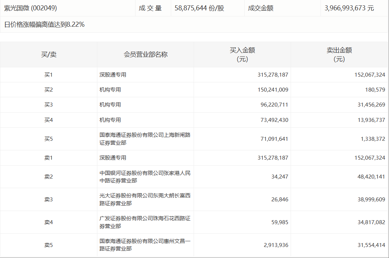
Task: Select the 买5 row label
Action: 48,139
